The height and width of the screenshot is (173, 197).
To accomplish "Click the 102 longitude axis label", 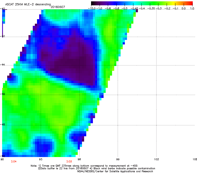I will (x=157, y=159).
